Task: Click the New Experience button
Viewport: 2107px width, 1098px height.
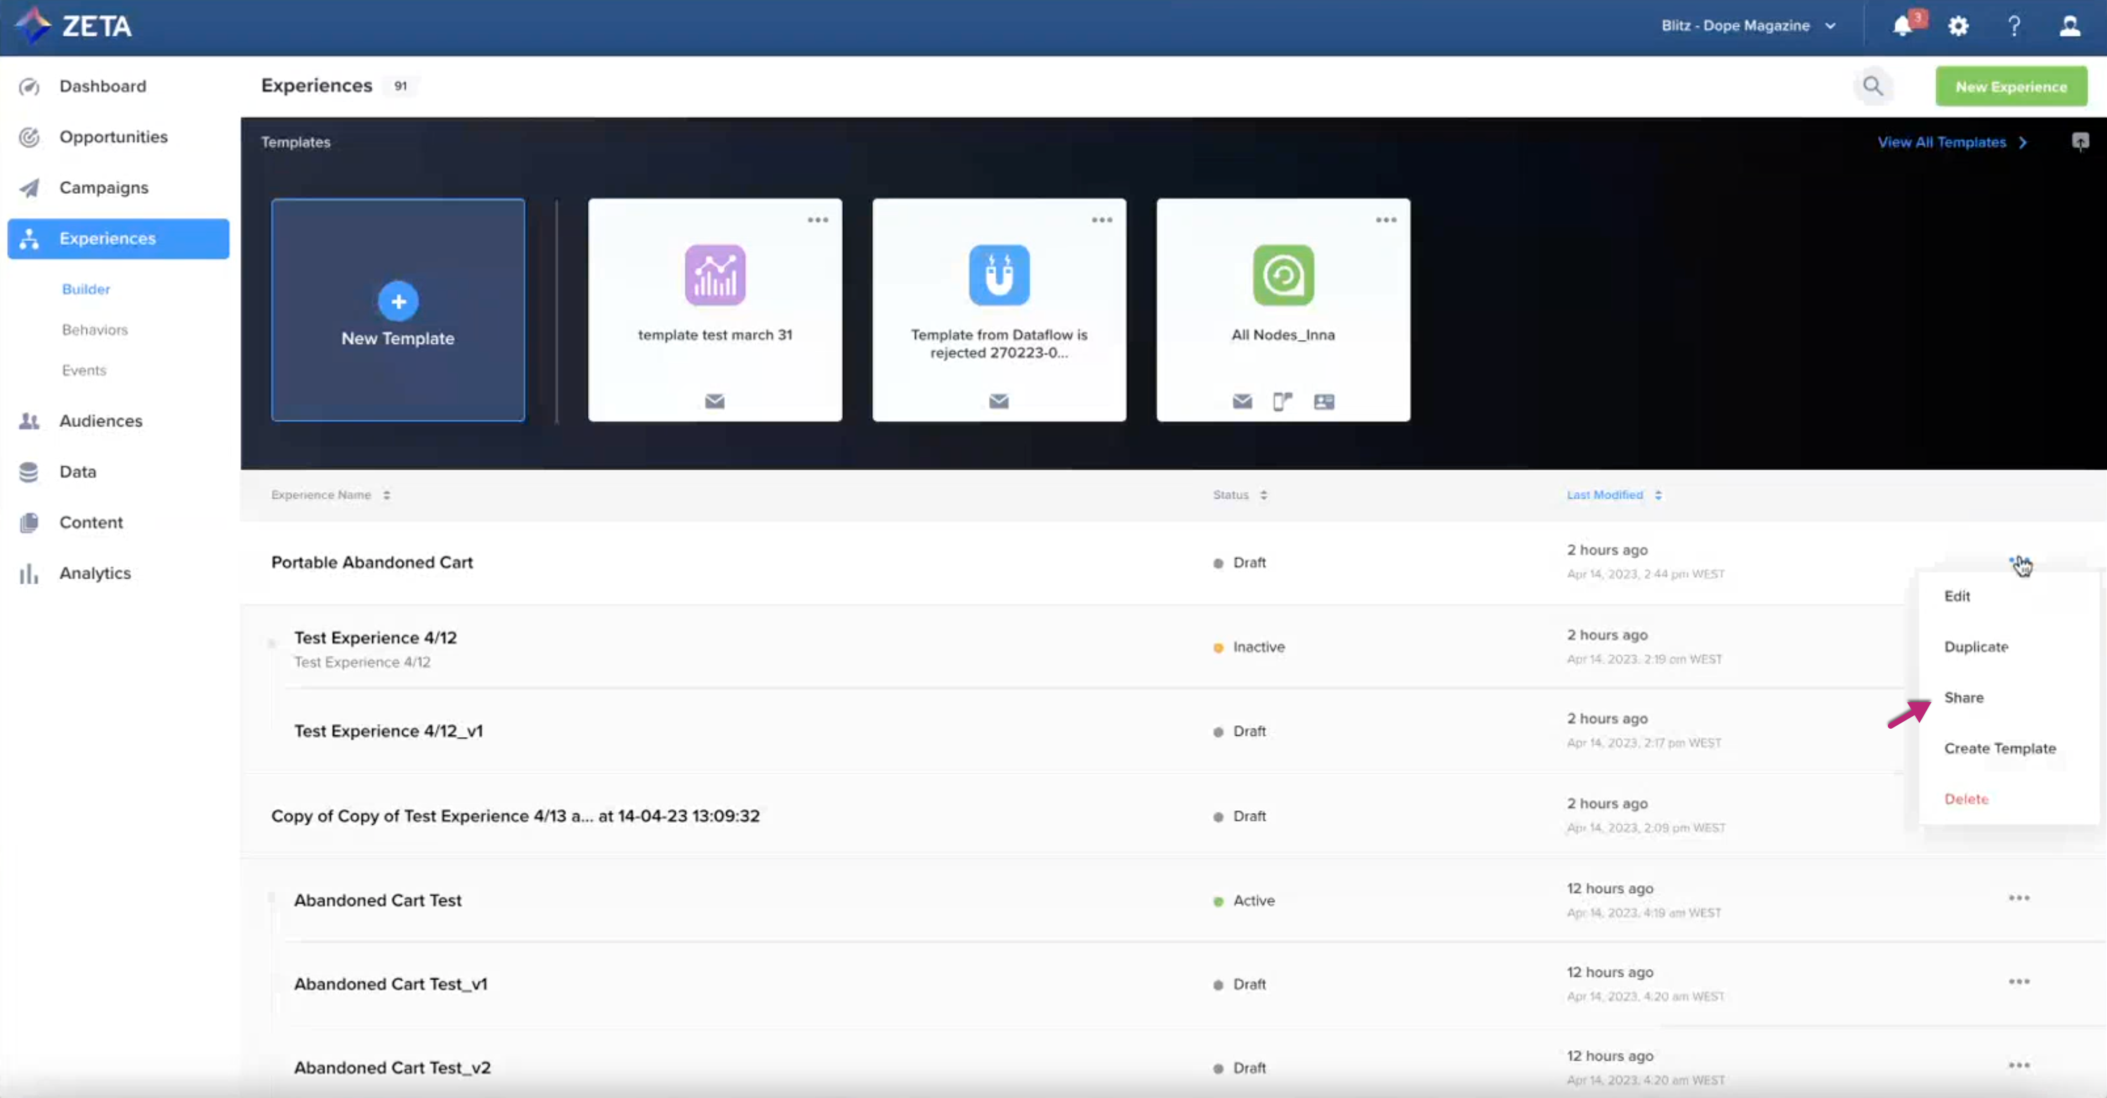Action: [2011, 86]
